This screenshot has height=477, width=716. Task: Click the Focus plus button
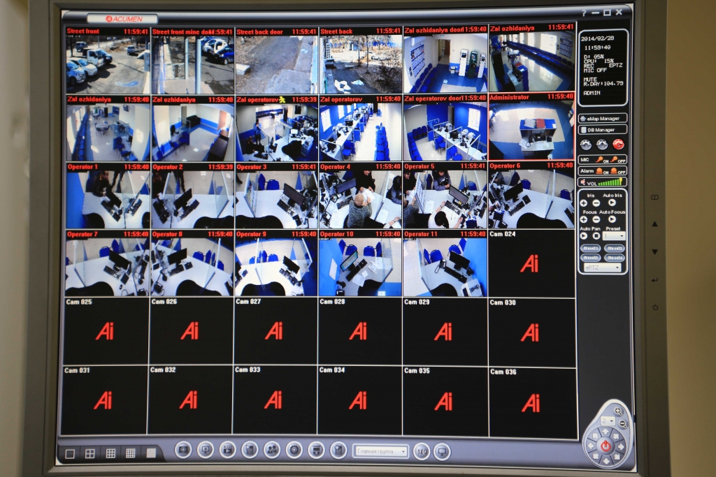pos(584,219)
